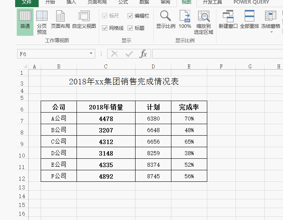Click cell 'B公司'

coord(59,130)
